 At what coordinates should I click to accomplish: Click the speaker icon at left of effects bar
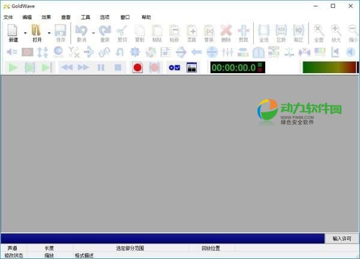pos(12,52)
